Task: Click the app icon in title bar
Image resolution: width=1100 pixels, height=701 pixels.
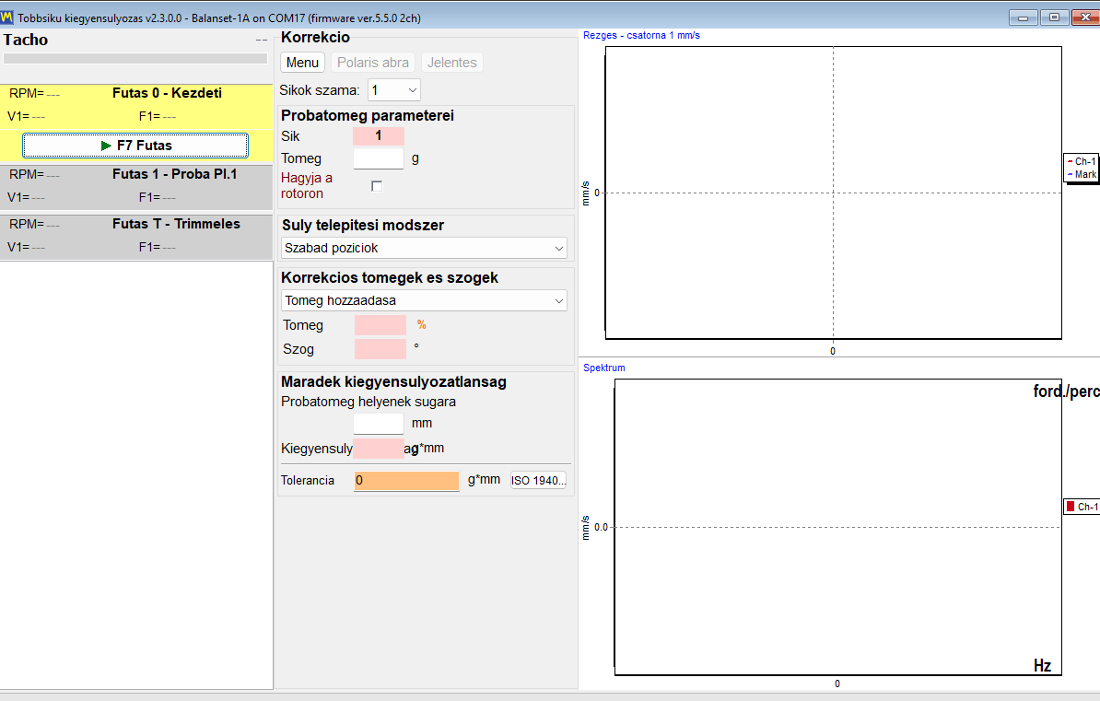Action: coord(7,17)
